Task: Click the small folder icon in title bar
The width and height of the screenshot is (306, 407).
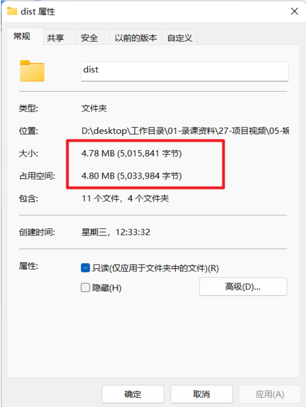Action: (x=12, y=11)
